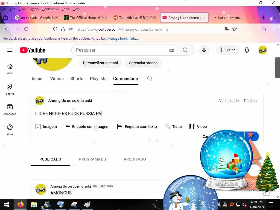
Task: Open Firefox View menu
Action: (22, 9)
